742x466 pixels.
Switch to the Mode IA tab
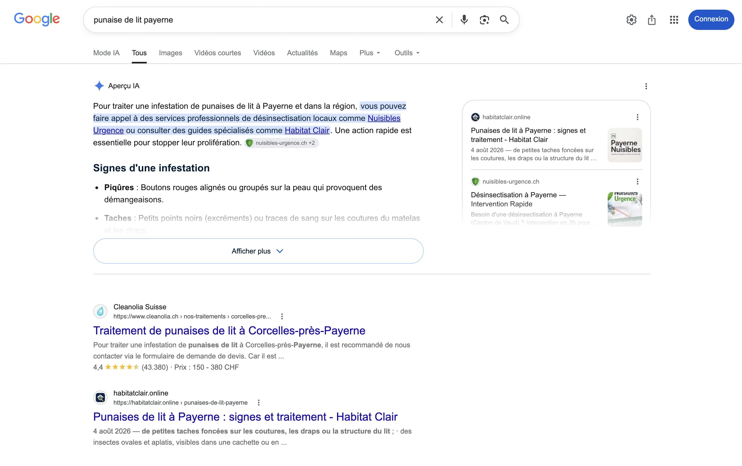click(x=106, y=53)
